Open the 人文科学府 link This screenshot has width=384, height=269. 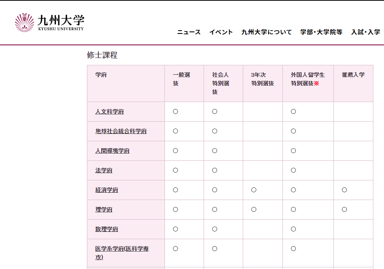pyautogui.click(x=109, y=112)
